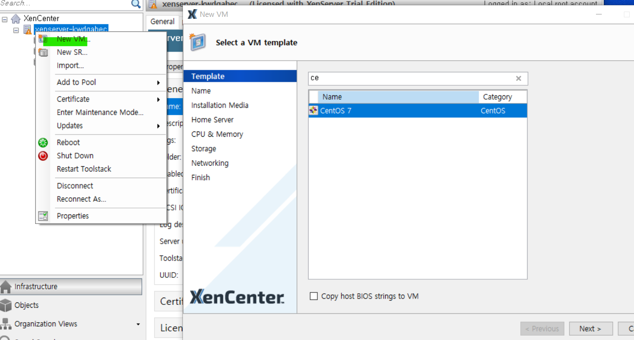The image size is (634, 340).
Task: Click the xenserver host warning icon
Action: click(27, 30)
